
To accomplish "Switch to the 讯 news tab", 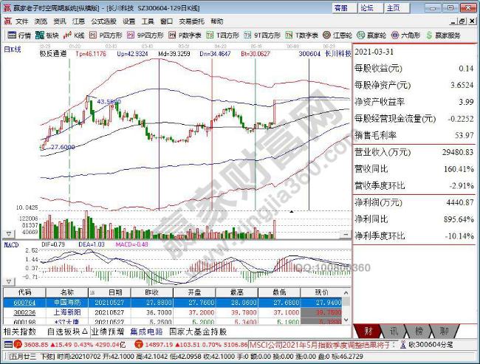I will click(x=394, y=331).
